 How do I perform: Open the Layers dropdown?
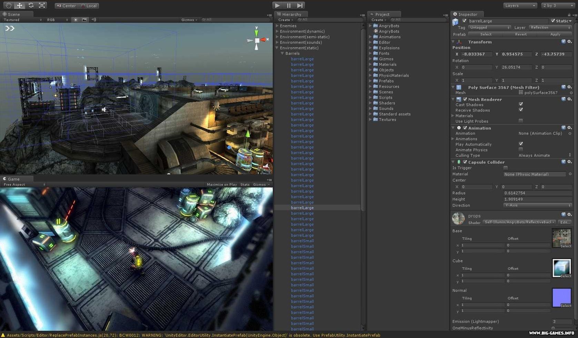[x=520, y=6]
